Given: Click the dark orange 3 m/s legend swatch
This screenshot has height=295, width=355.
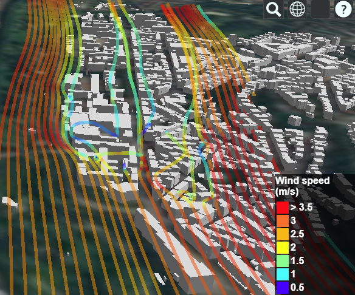Looking at the screenshot, I should click(283, 221).
